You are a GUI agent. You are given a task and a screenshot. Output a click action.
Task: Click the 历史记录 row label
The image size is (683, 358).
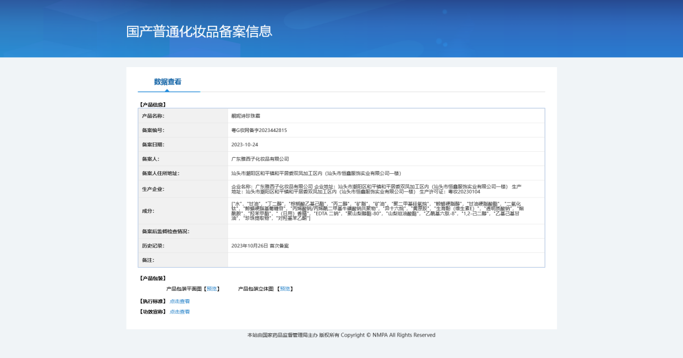153,246
